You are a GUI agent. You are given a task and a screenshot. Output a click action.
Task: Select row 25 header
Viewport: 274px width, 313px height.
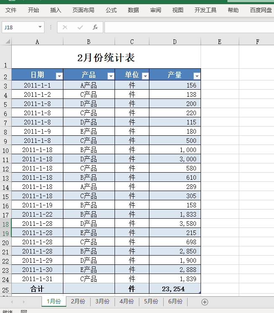(x=5, y=289)
